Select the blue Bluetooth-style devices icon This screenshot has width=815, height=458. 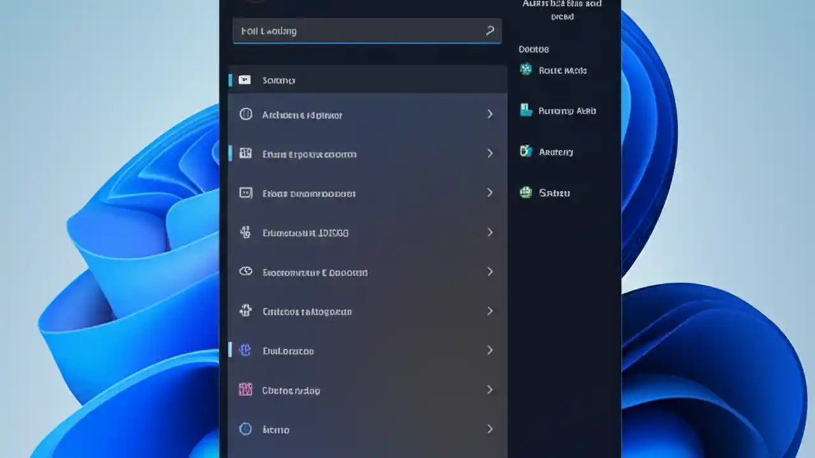pyautogui.click(x=246, y=350)
